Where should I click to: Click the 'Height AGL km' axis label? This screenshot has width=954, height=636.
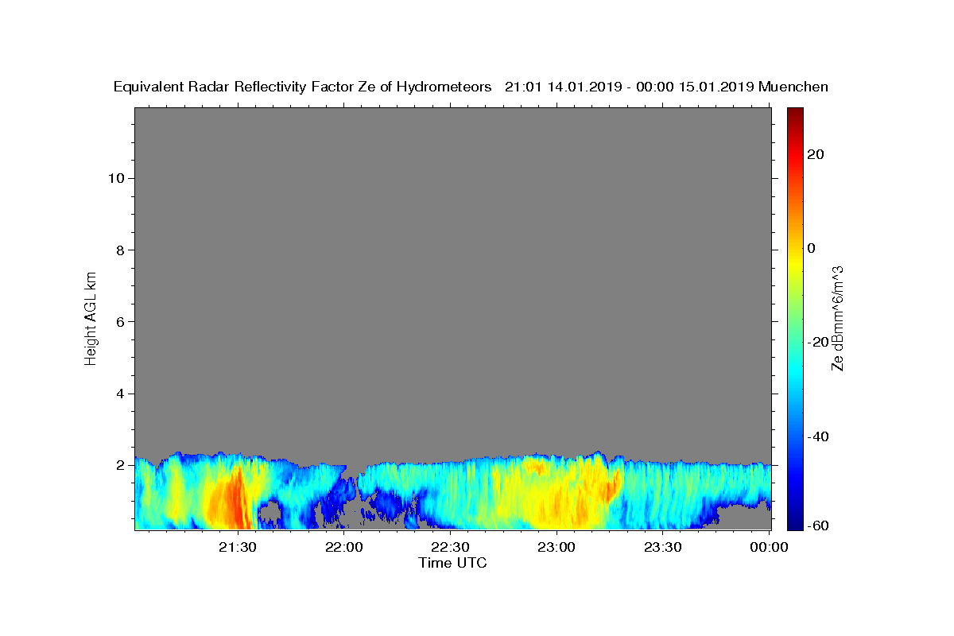[x=91, y=317]
